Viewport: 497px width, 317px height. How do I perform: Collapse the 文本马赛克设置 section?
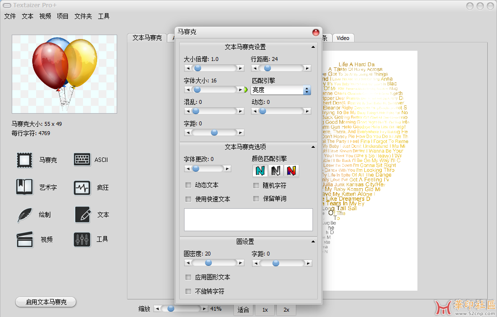click(313, 47)
